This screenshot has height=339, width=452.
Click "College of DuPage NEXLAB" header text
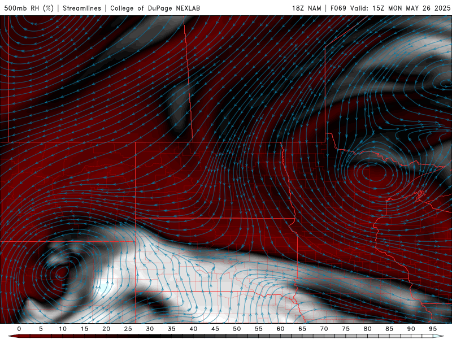pyautogui.click(x=155, y=8)
